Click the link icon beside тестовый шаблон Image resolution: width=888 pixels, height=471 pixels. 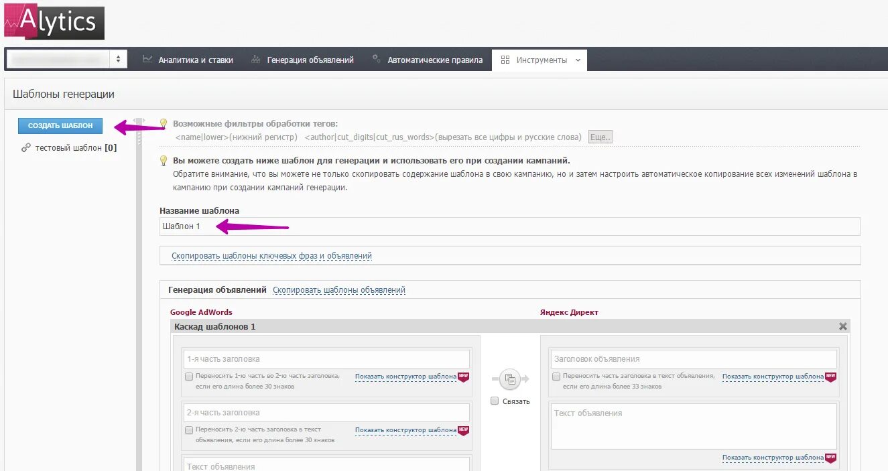point(26,147)
